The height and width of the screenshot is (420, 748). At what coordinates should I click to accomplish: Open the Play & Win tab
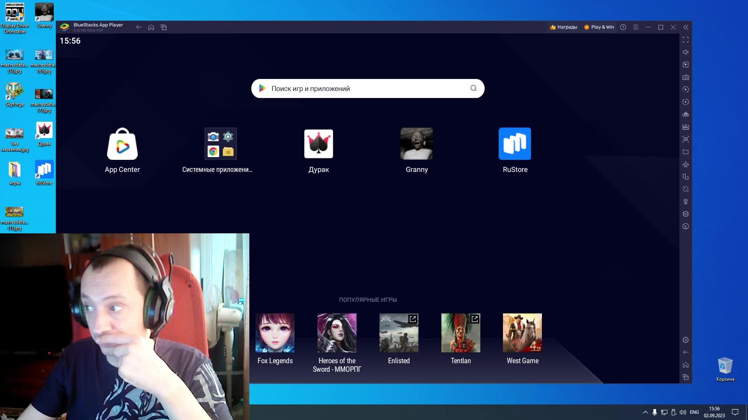tap(599, 27)
